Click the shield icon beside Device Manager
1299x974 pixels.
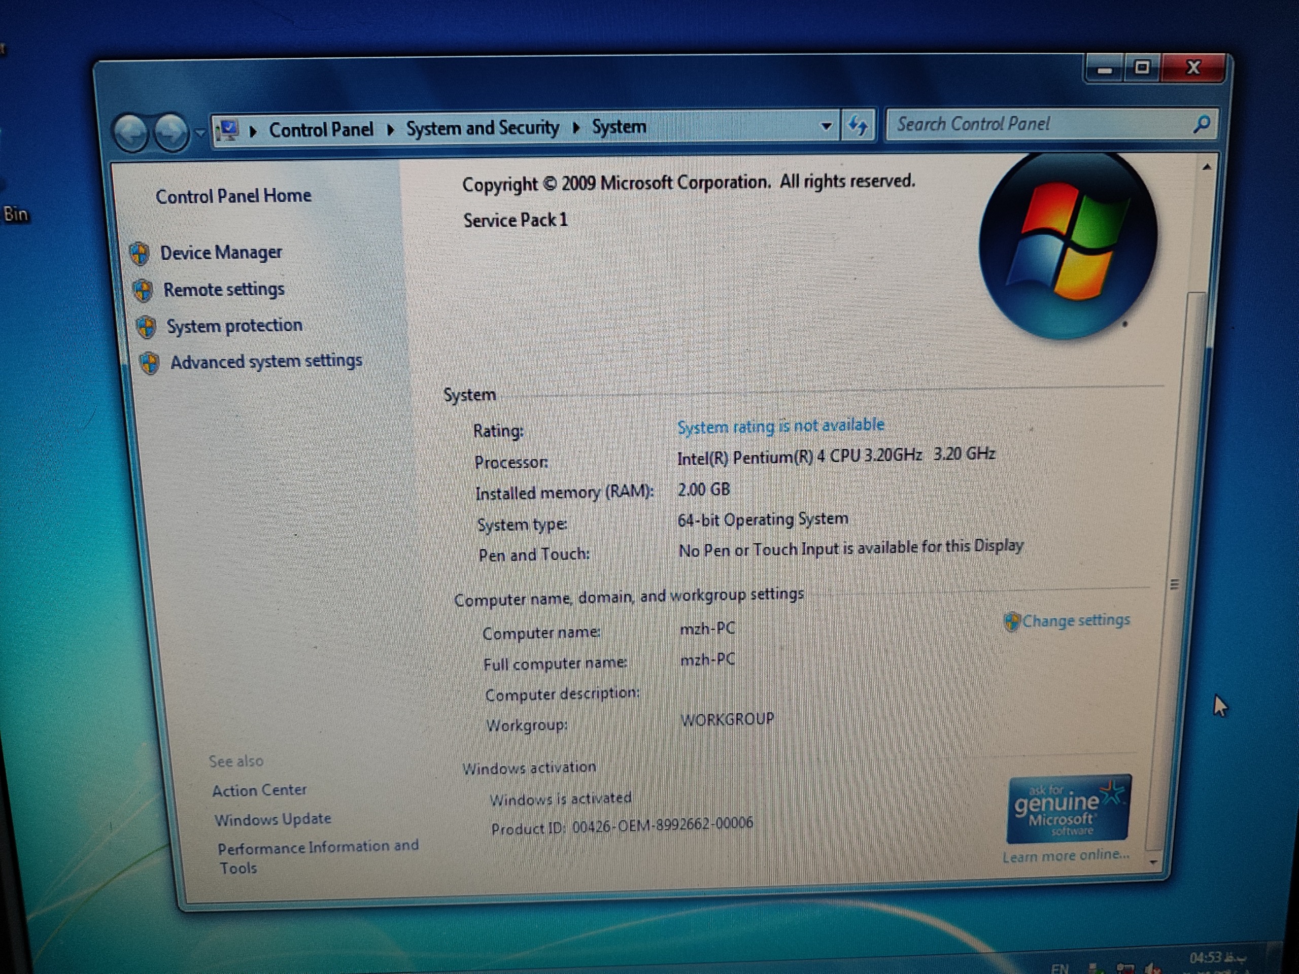140,254
